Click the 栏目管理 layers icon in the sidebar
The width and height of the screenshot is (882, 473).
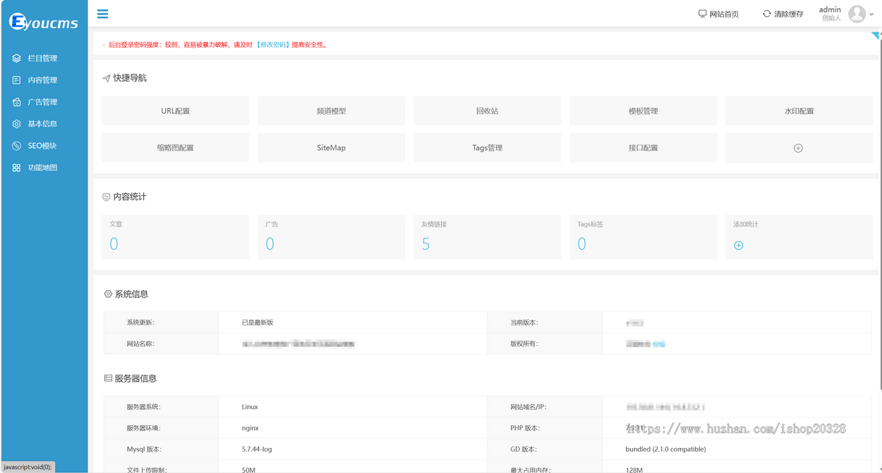click(x=16, y=58)
